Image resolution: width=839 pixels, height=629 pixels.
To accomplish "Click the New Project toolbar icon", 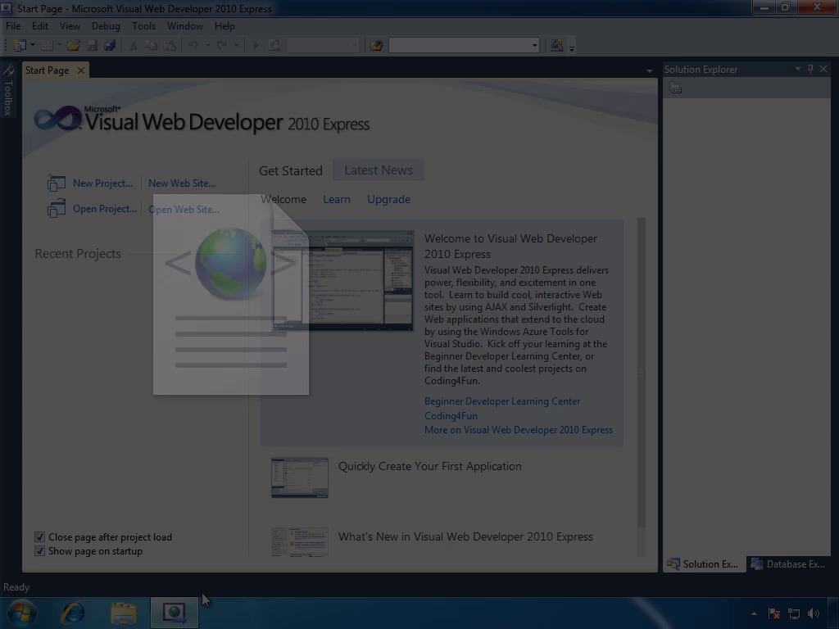I will pos(20,46).
